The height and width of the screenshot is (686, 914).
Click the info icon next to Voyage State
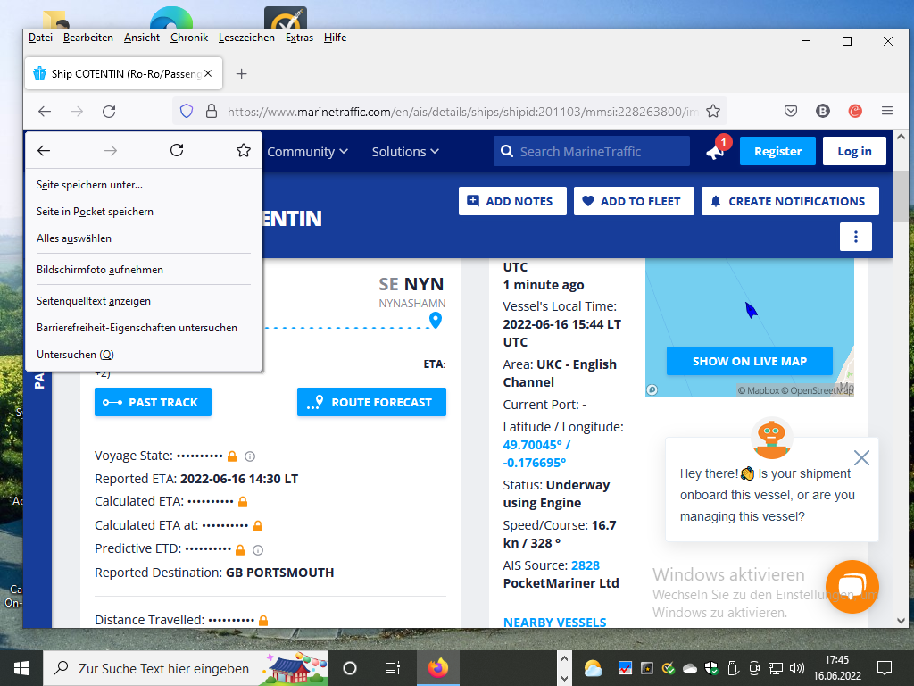(x=250, y=456)
